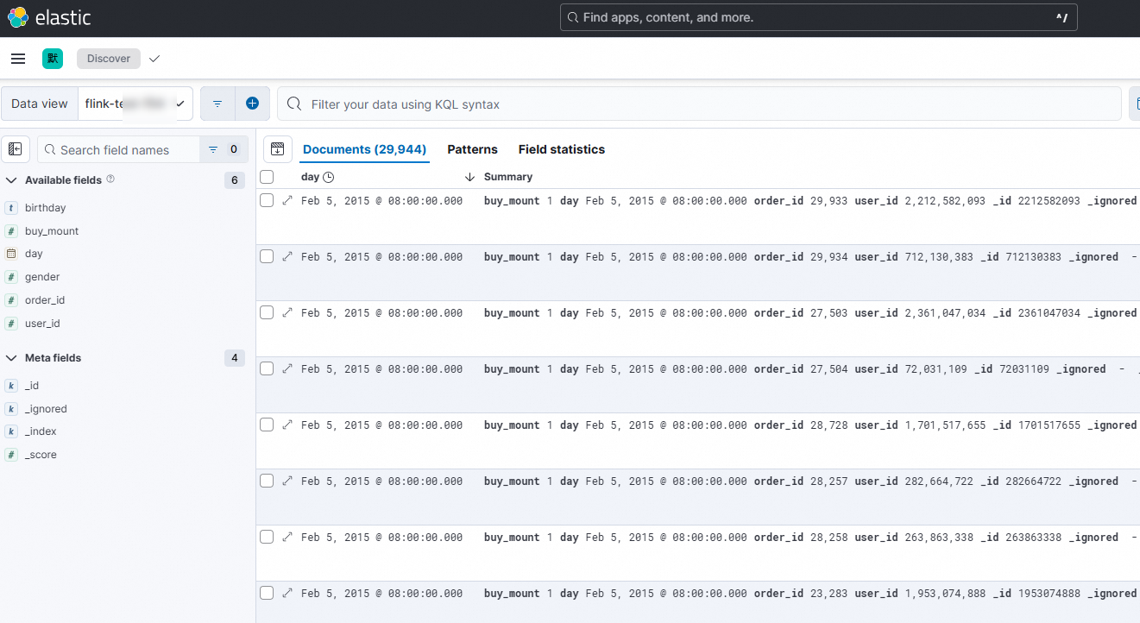Select the row with order_id 29,933
Screen dimensions: 1140x623
coord(267,200)
